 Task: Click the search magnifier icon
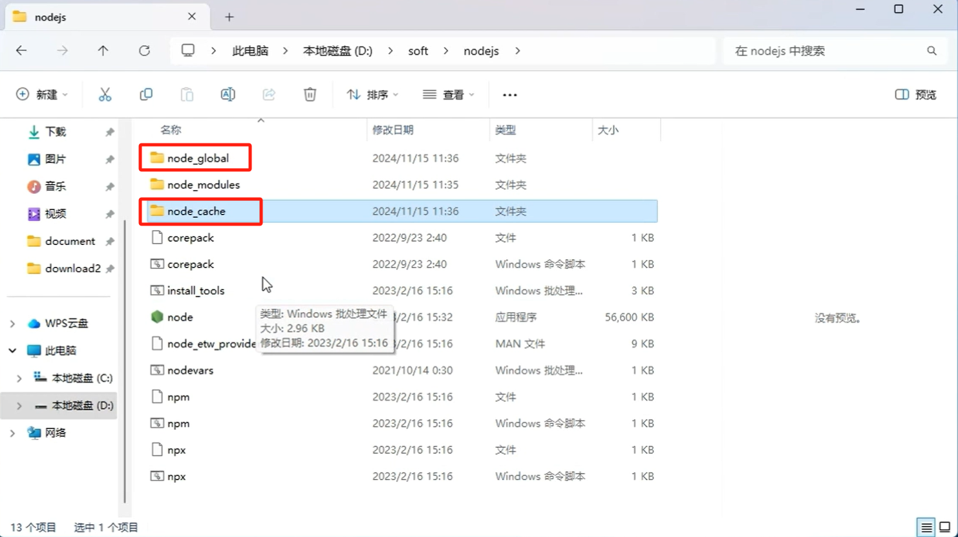(931, 50)
